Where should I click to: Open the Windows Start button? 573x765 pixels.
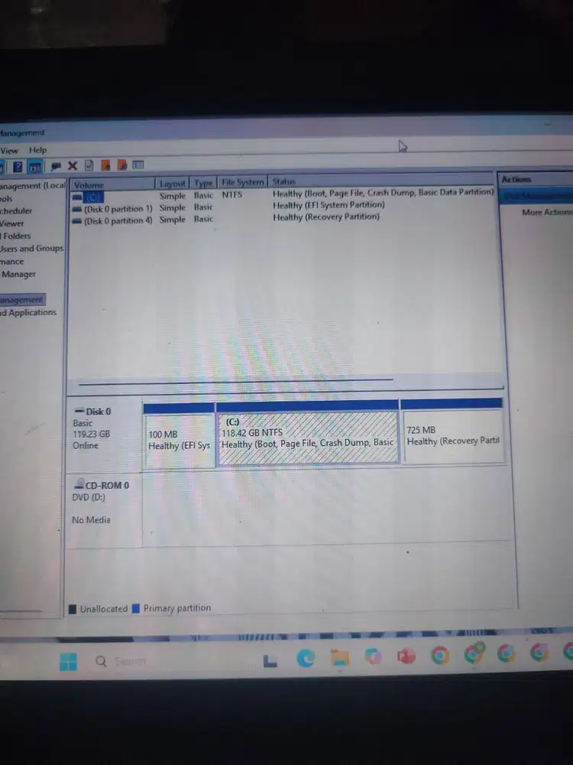tap(68, 662)
